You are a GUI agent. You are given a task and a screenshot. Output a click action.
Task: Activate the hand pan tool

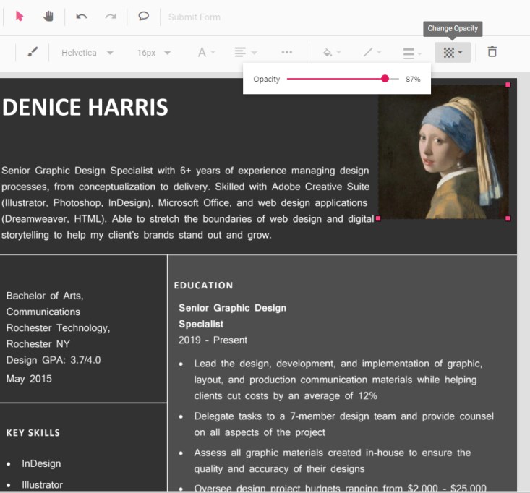48,17
